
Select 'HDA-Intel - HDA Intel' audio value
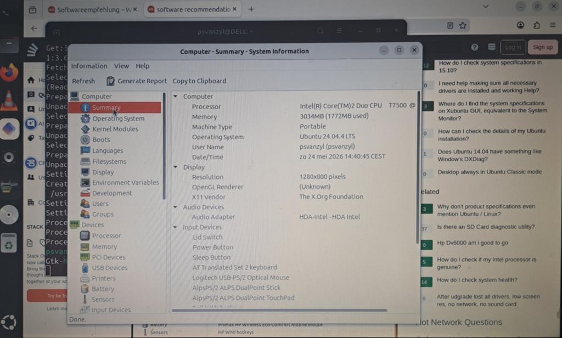329,217
